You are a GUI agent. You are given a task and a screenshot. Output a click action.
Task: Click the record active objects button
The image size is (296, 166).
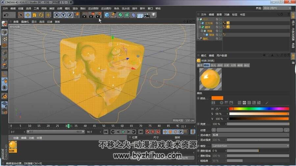tap(148, 132)
